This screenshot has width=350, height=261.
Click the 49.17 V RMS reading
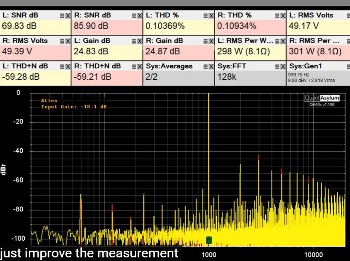click(304, 26)
